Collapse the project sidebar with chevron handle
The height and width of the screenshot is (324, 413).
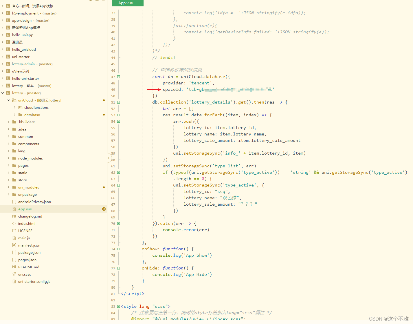(109, 158)
